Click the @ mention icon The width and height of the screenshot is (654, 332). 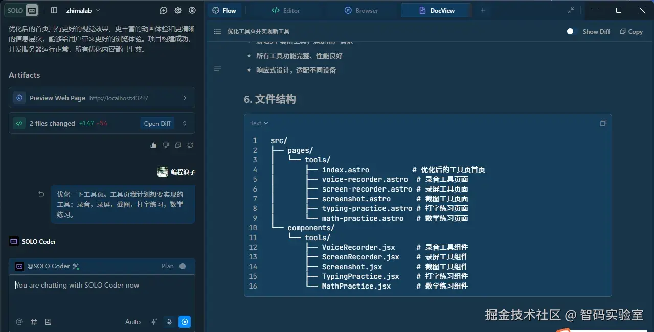[19, 322]
